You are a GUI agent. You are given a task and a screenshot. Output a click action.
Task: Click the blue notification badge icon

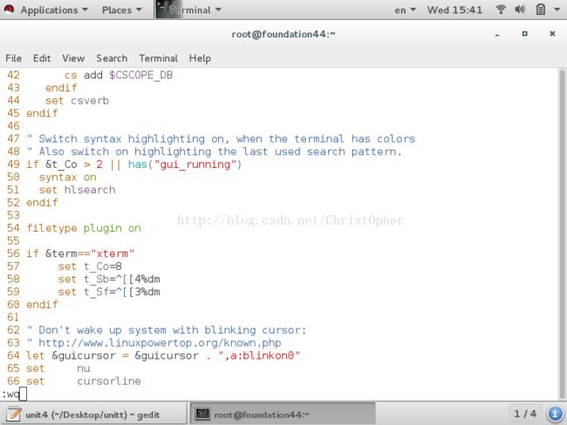555,415
